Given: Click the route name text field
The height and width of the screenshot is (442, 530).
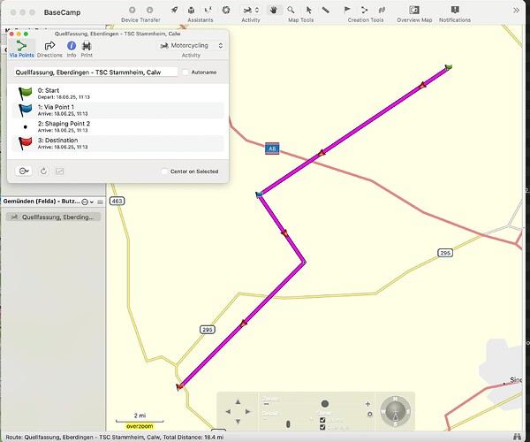Looking at the screenshot, I should (95, 72).
